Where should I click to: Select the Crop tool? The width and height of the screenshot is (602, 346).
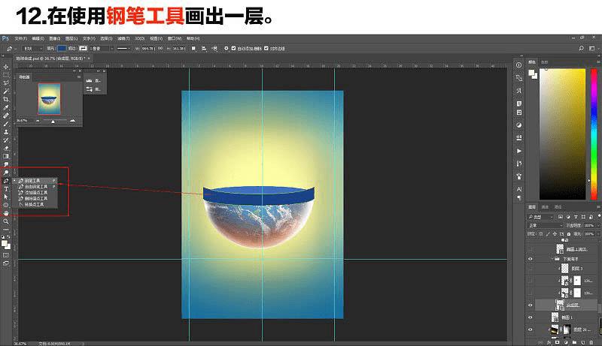(6, 99)
